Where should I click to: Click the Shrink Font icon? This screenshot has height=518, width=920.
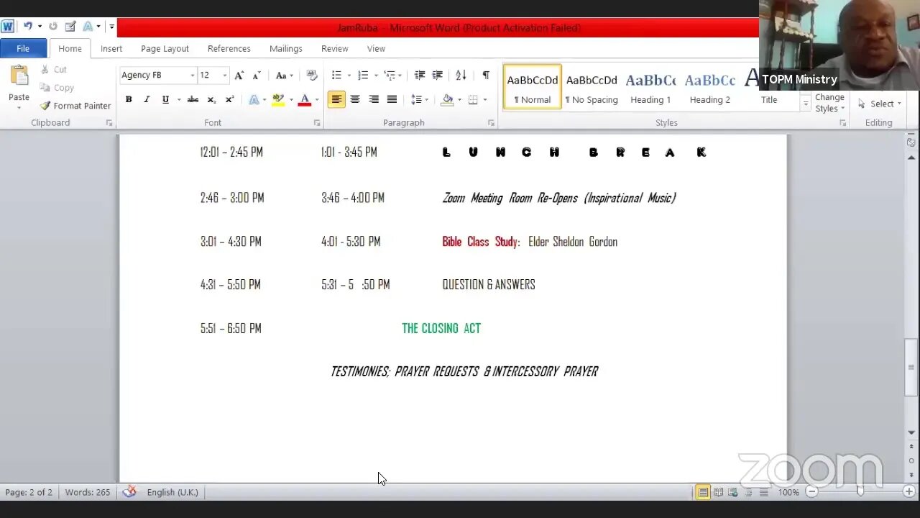tap(257, 76)
